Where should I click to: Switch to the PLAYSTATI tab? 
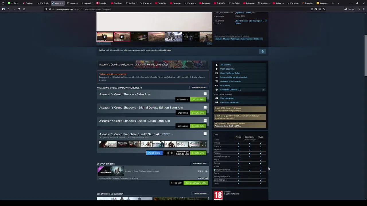[x=220, y=3]
